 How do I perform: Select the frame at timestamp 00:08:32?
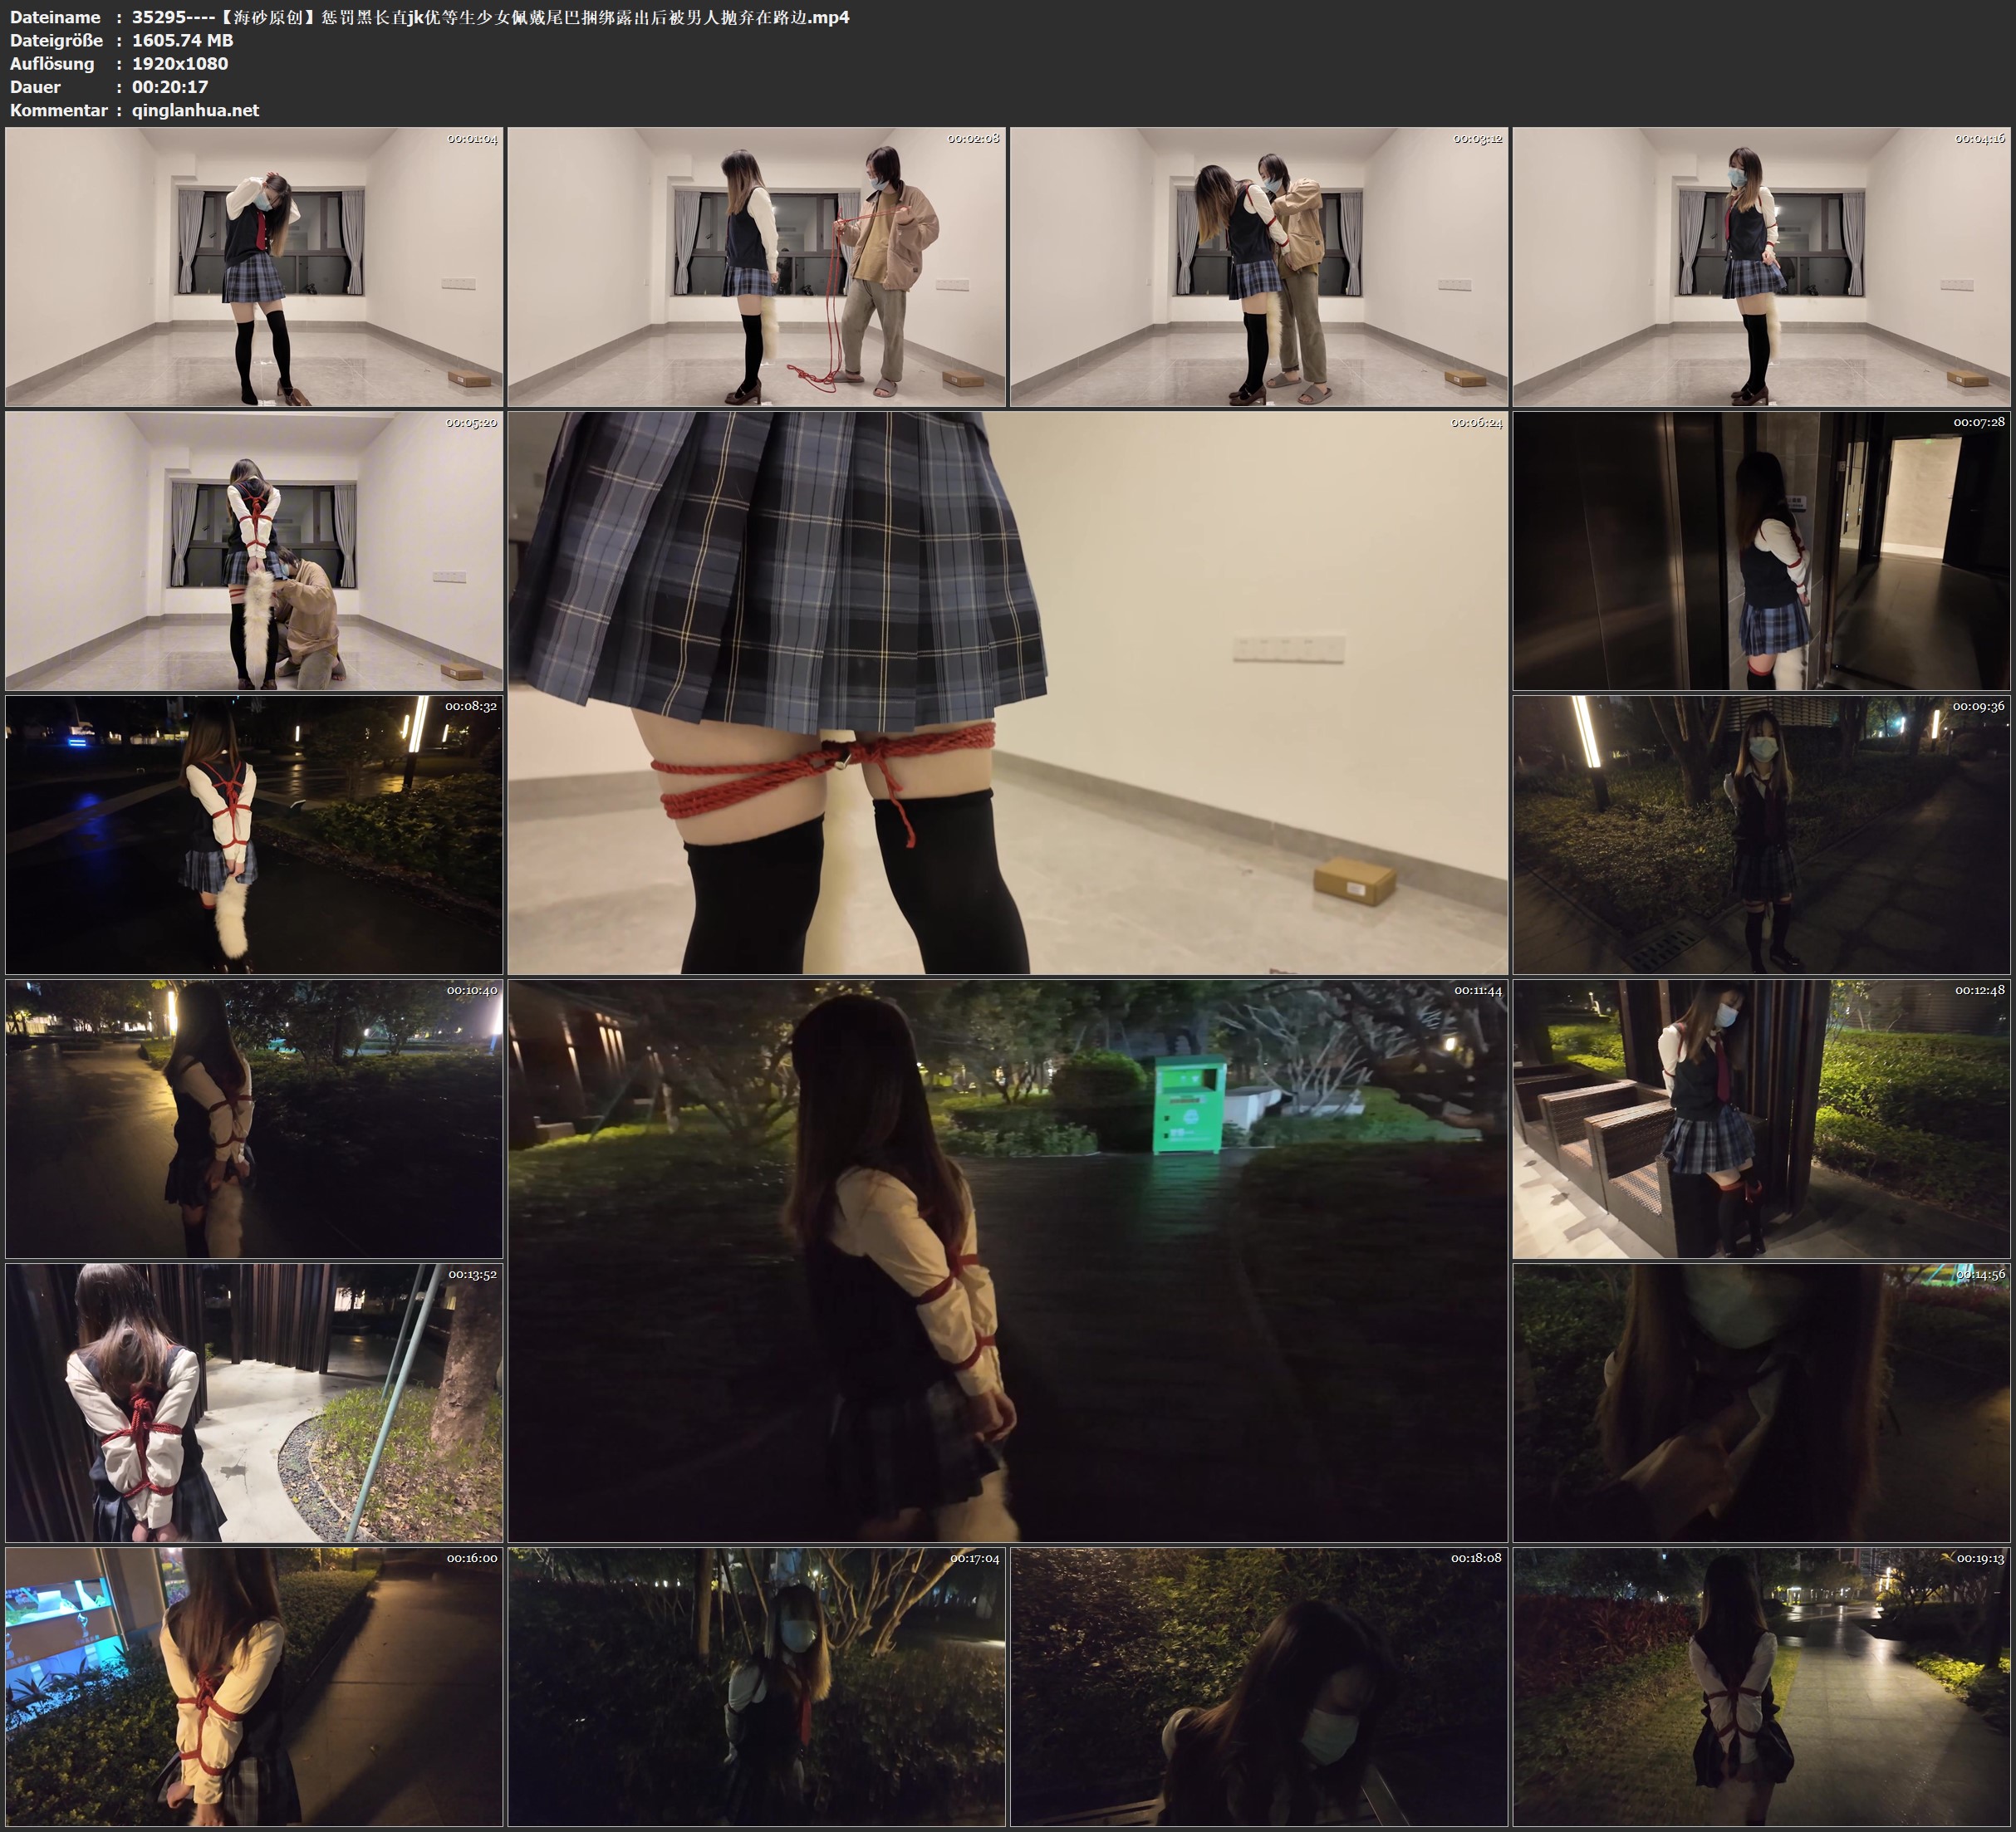point(254,835)
